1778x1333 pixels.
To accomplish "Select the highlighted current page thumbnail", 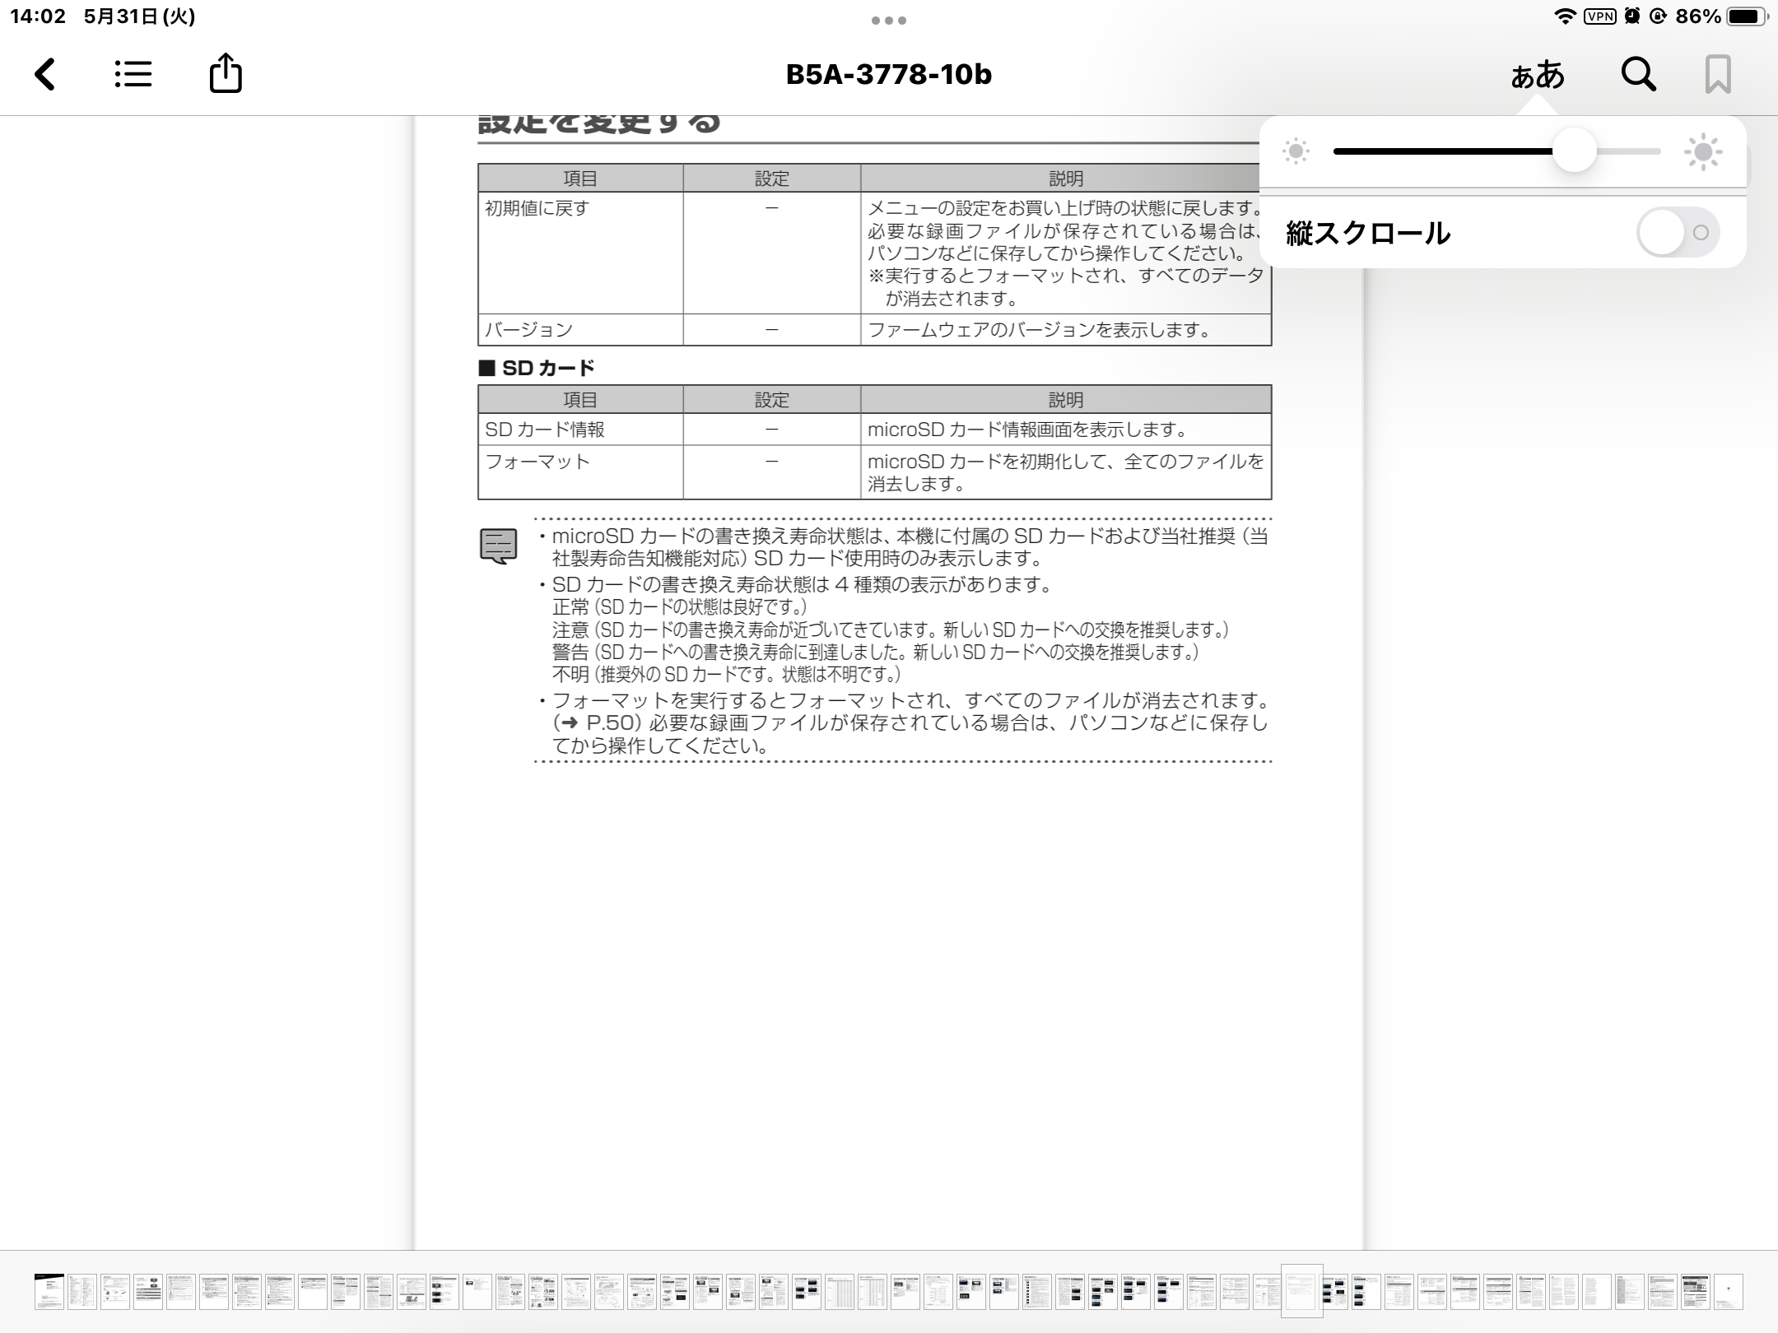I will [1301, 1290].
